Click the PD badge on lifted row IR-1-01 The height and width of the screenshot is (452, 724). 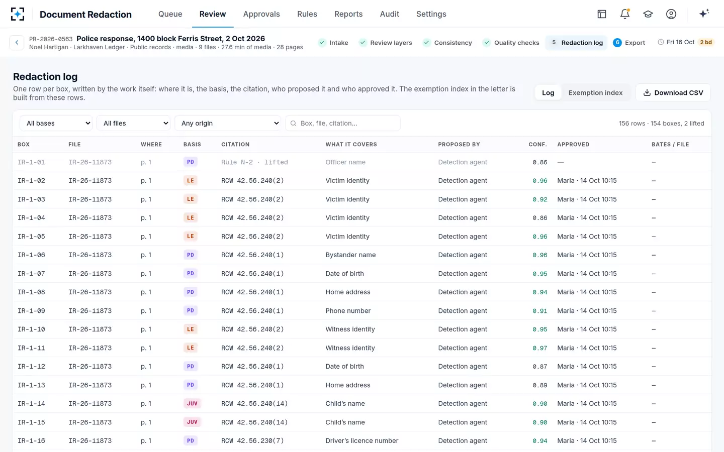pyautogui.click(x=191, y=162)
